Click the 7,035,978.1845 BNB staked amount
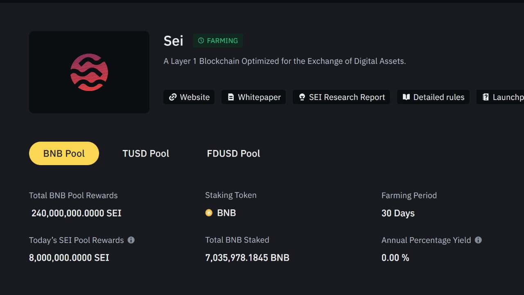 tap(247, 258)
